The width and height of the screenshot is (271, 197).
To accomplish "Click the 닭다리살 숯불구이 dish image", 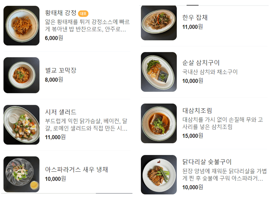I will [x=159, y=174].
